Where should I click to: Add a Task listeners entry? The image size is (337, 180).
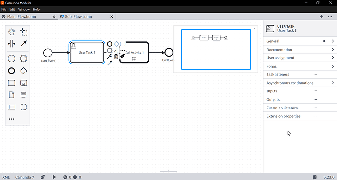pyautogui.click(x=316, y=74)
